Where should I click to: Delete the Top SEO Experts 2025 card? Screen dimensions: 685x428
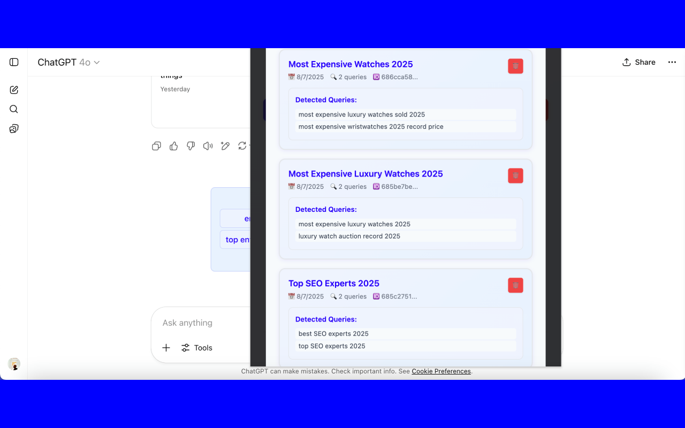point(515,285)
